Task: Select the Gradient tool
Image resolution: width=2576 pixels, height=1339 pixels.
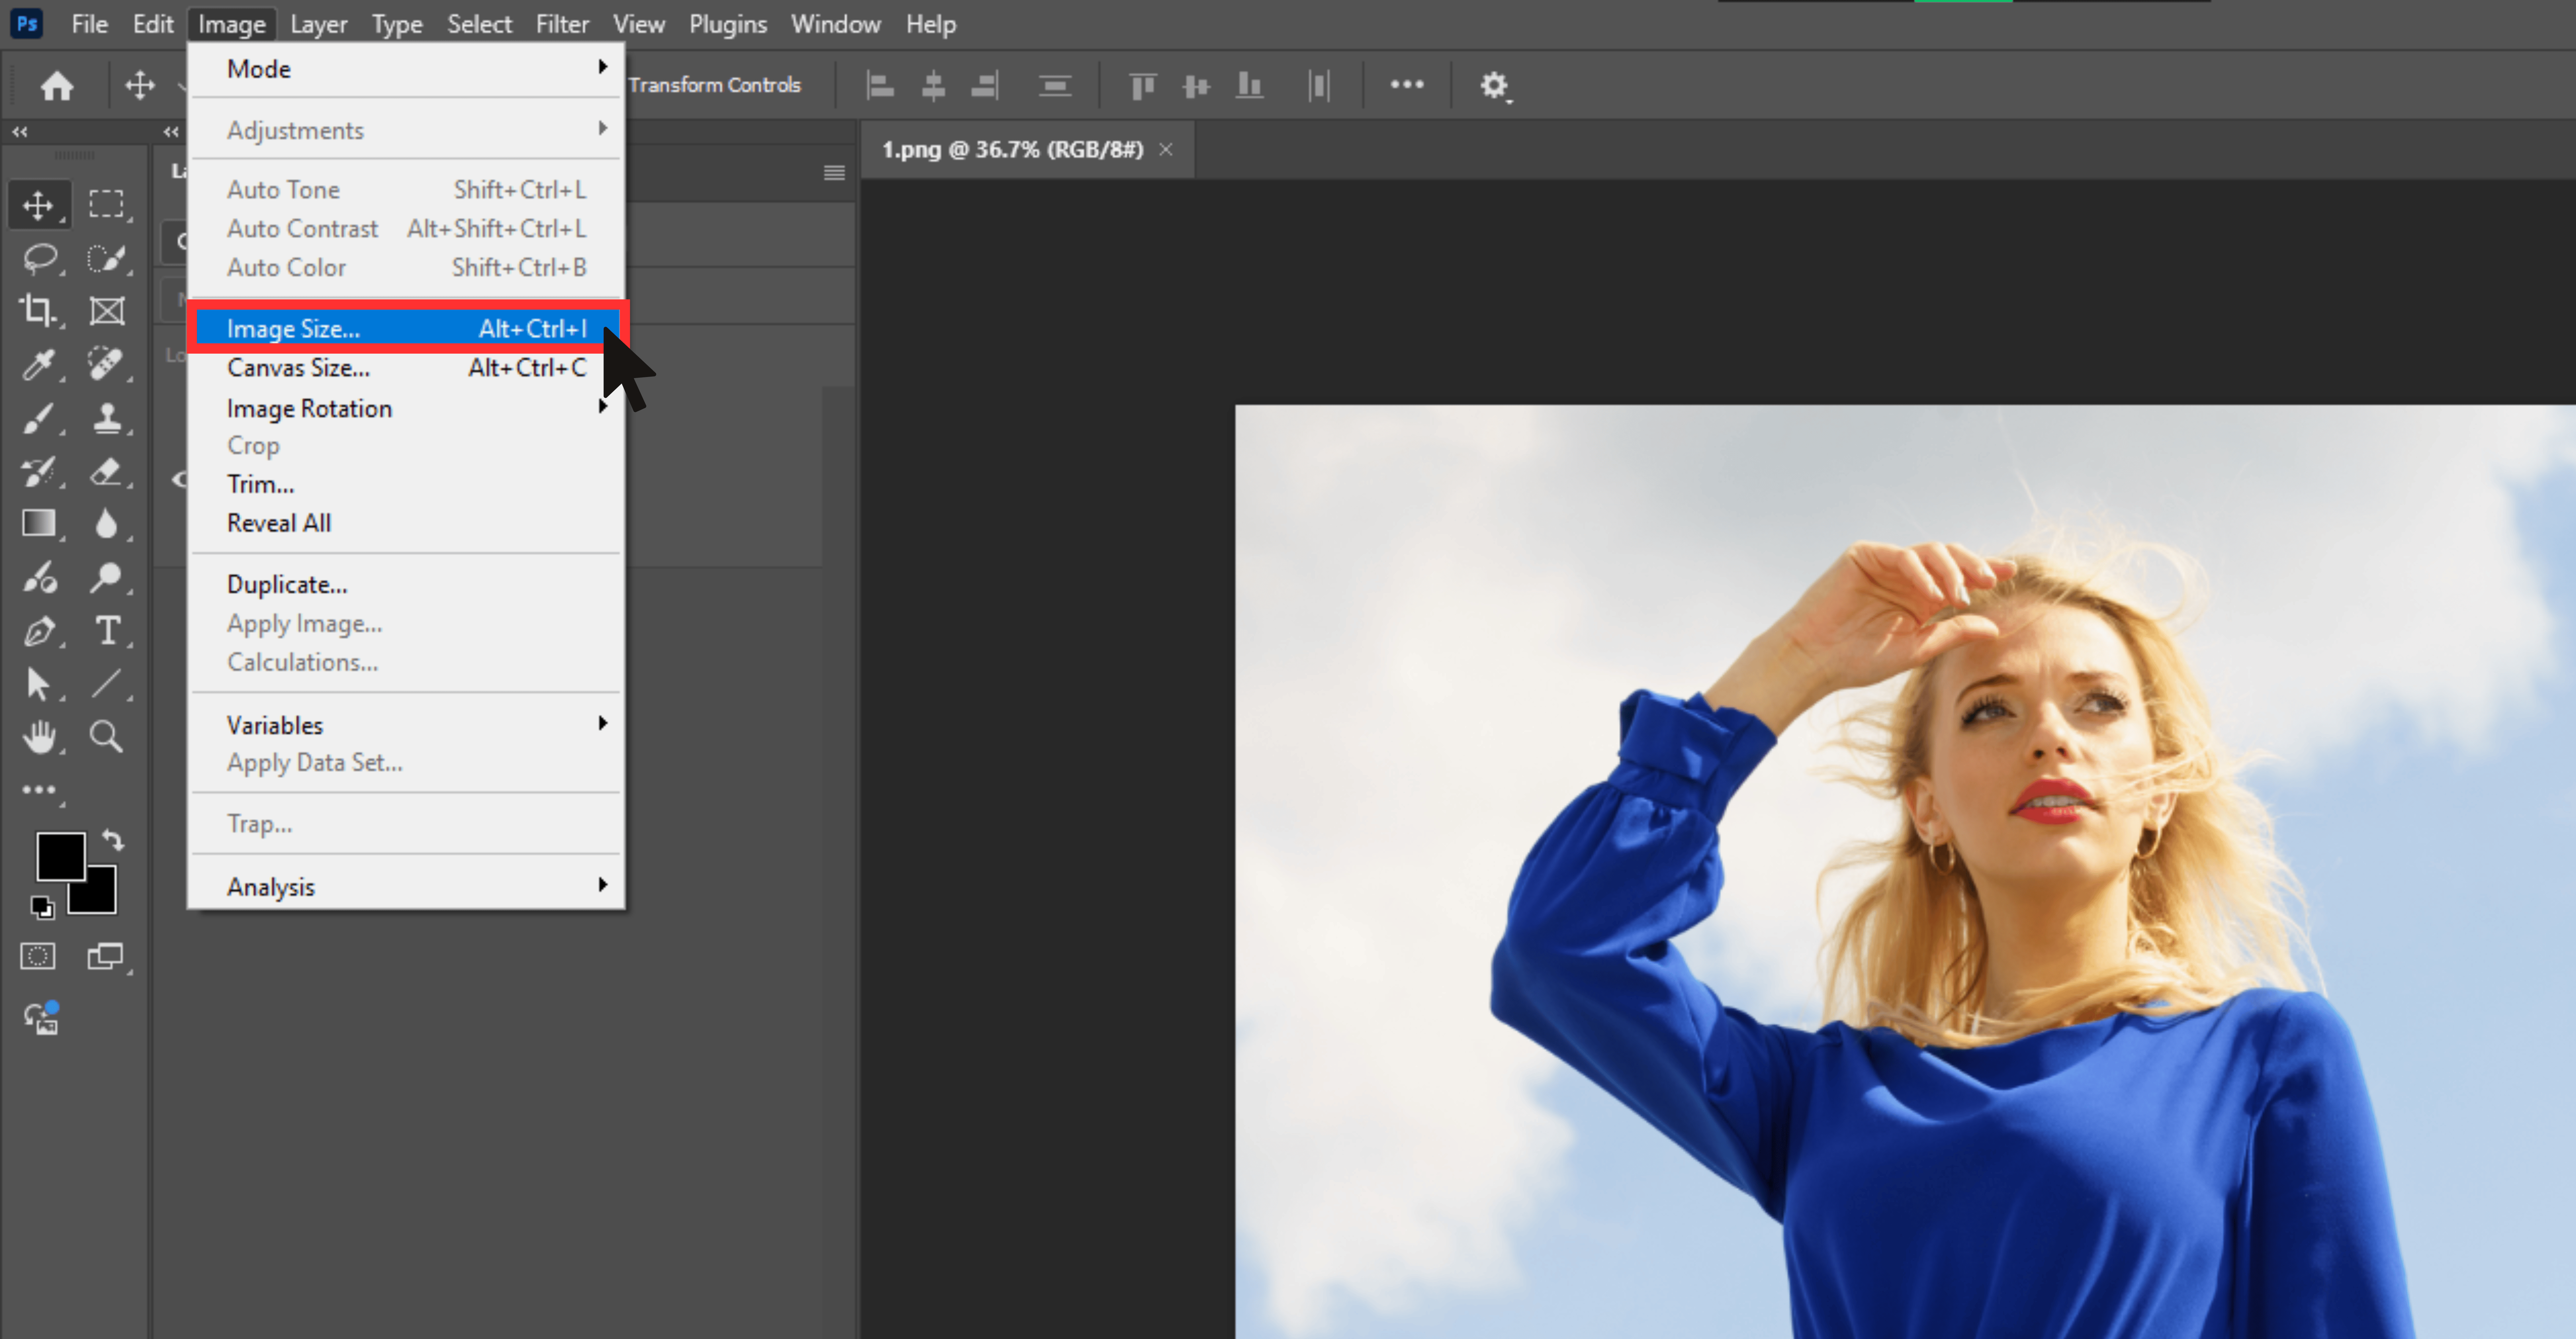Action: pos(39,524)
